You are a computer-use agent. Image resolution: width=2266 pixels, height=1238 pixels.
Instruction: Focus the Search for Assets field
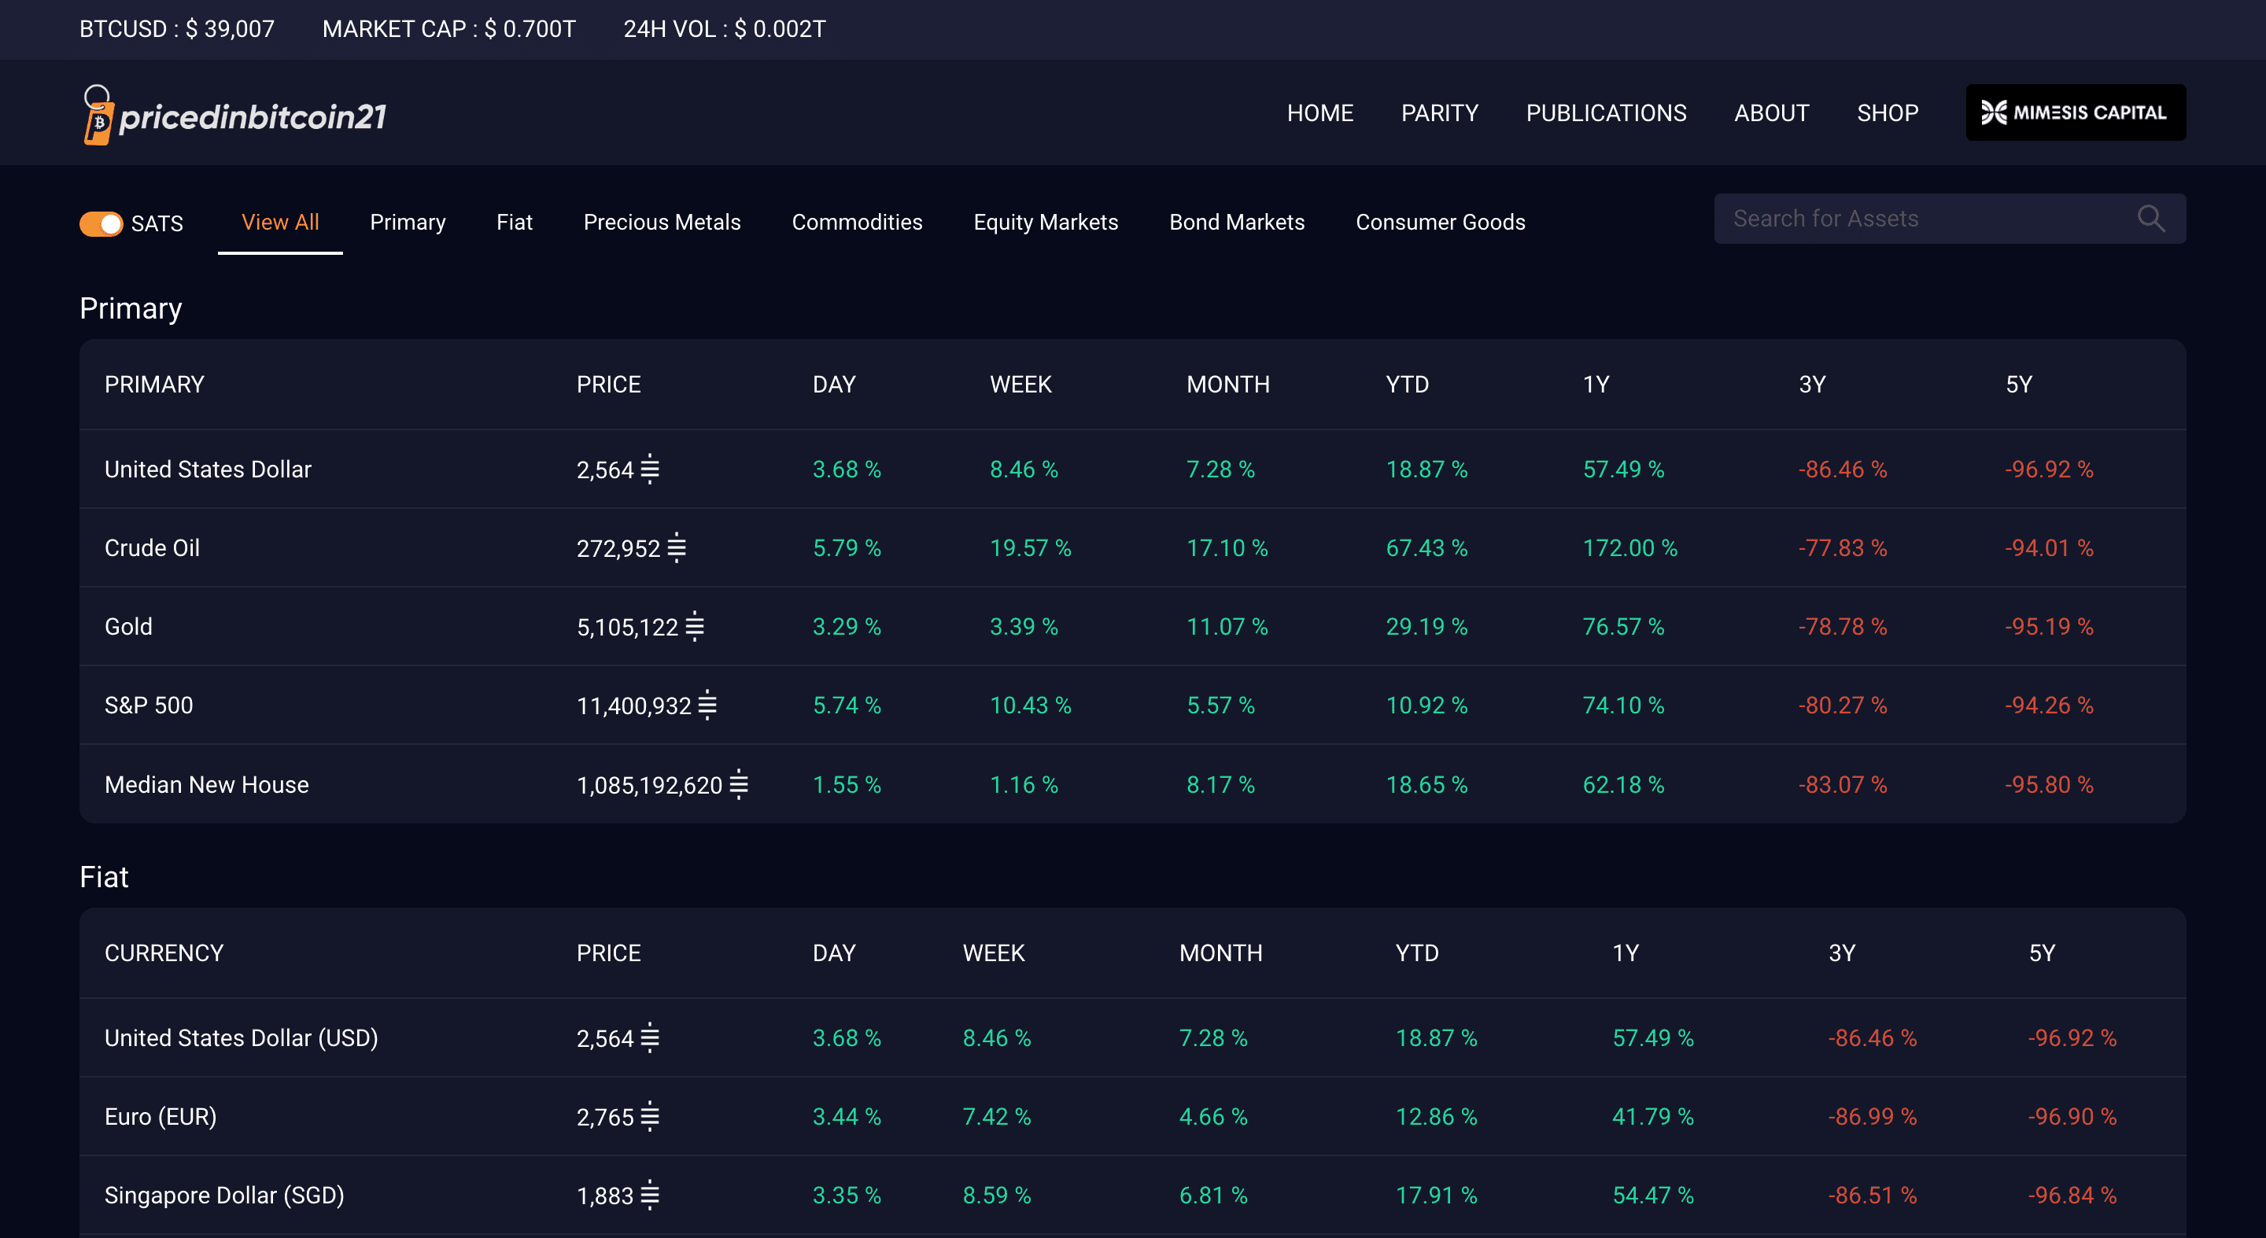[x=1950, y=219]
